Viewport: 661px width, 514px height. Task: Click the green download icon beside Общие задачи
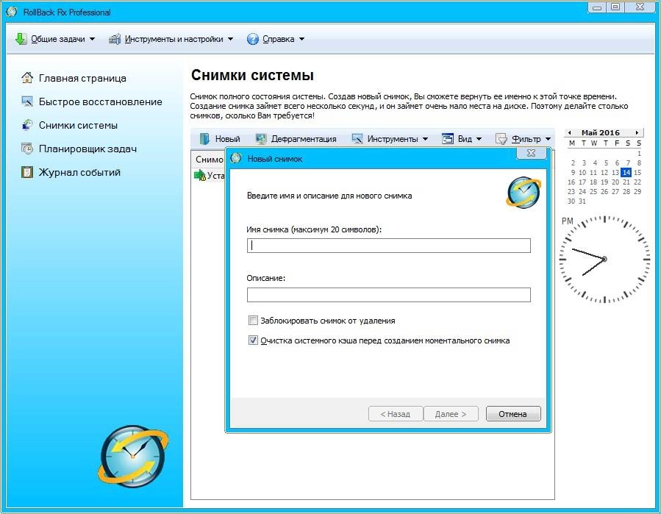pyautogui.click(x=21, y=39)
